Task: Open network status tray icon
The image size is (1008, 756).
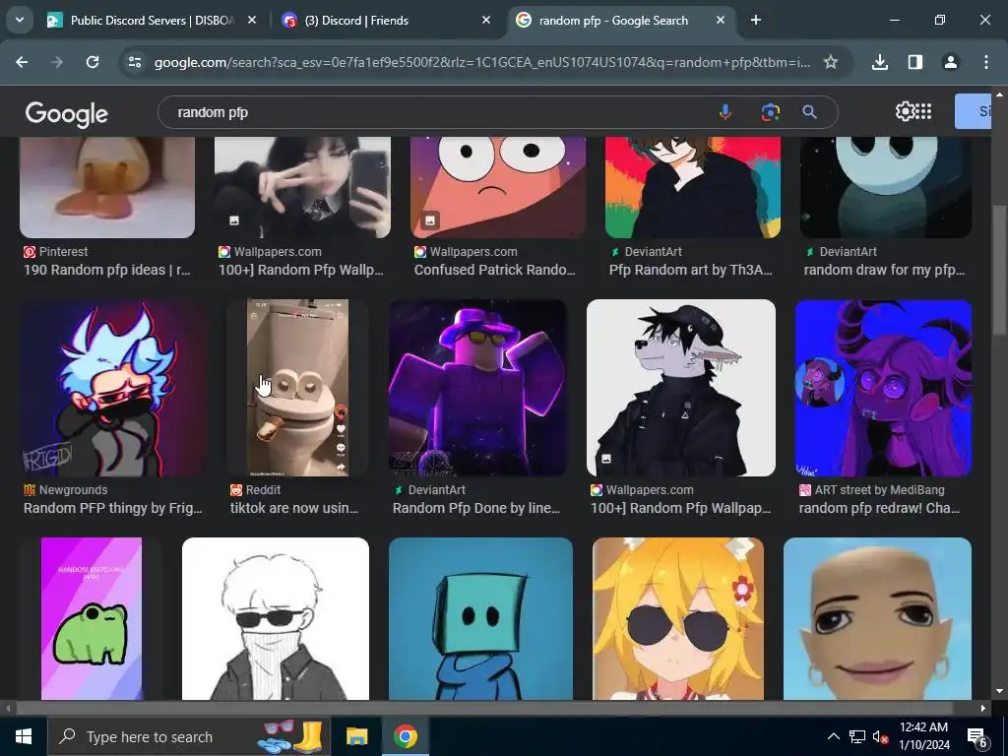Action: [857, 736]
